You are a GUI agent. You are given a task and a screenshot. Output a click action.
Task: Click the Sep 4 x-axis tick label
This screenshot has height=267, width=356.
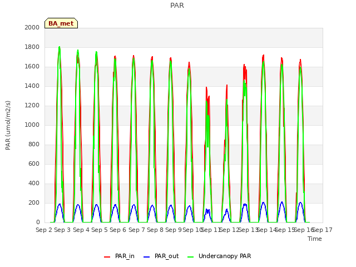[x=81, y=230]
